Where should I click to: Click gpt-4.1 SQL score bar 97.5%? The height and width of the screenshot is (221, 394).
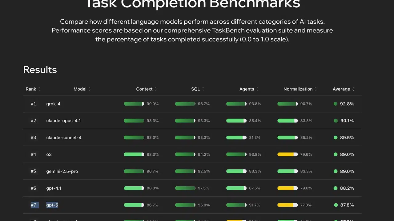pyautogui.click(x=185, y=188)
